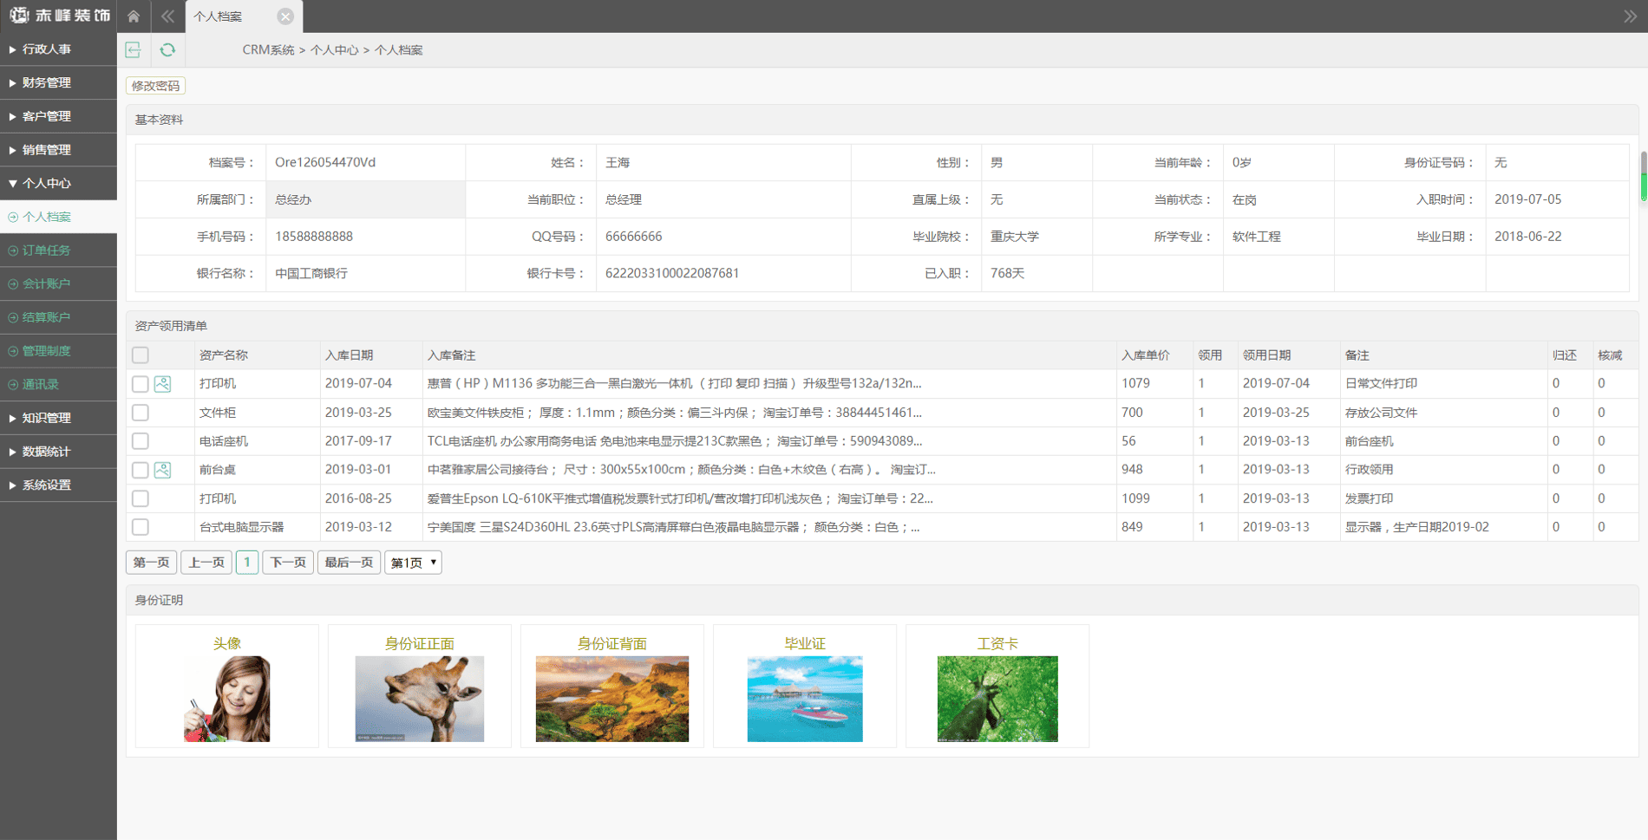The image size is (1648, 840).
Task: Toggle the select-all checkbox in asset table header
Action: point(141,355)
